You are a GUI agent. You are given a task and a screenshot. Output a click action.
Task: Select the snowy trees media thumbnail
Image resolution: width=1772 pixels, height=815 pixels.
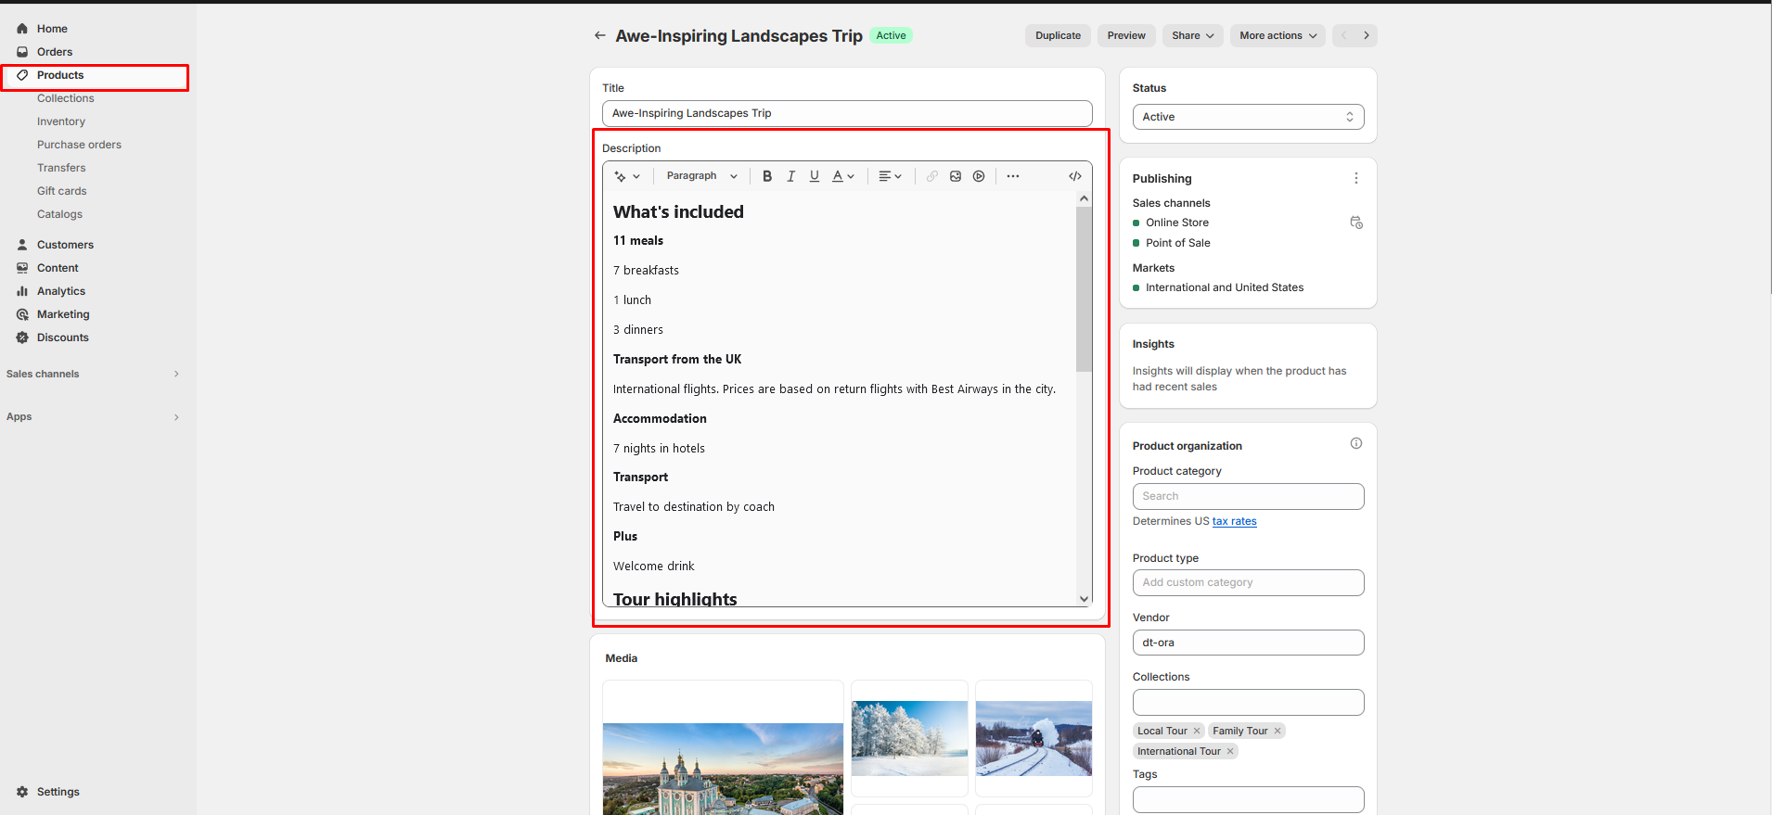(909, 738)
